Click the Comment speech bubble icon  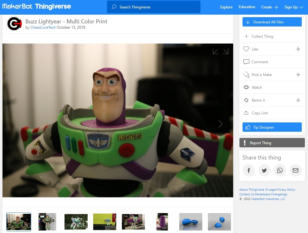pos(246,62)
